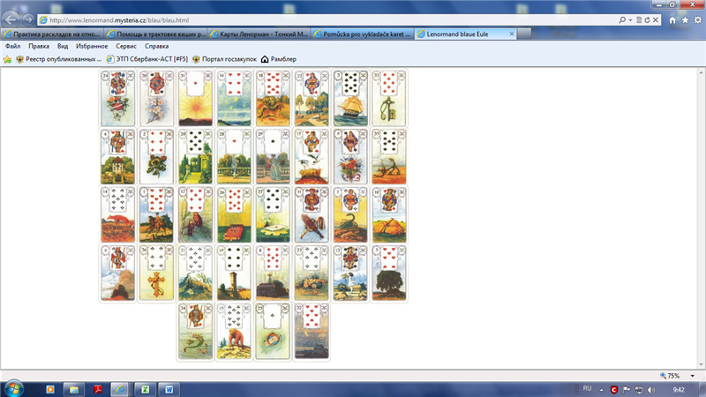Open favorite 'ЭТП Сбербанк-АСТ [#F5]'
This screenshot has width=706, height=397.
(x=147, y=59)
